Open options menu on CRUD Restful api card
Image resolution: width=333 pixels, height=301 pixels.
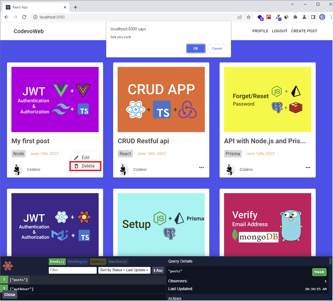201,168
